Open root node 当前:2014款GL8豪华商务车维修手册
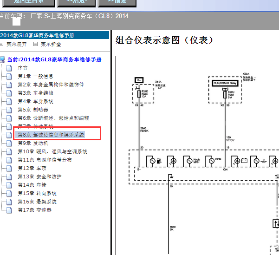 click(54, 59)
